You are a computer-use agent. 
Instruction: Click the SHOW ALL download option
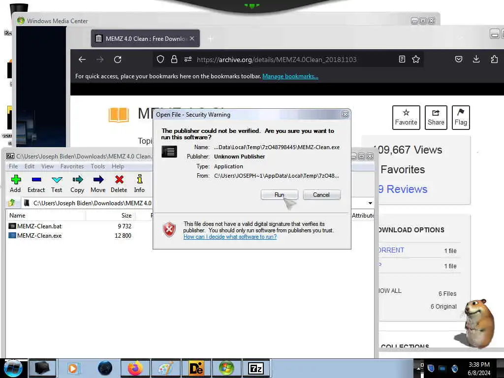click(x=390, y=291)
